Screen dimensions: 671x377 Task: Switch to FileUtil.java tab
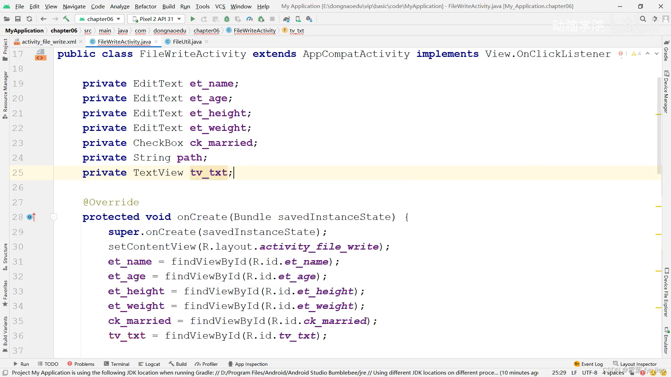(187, 42)
